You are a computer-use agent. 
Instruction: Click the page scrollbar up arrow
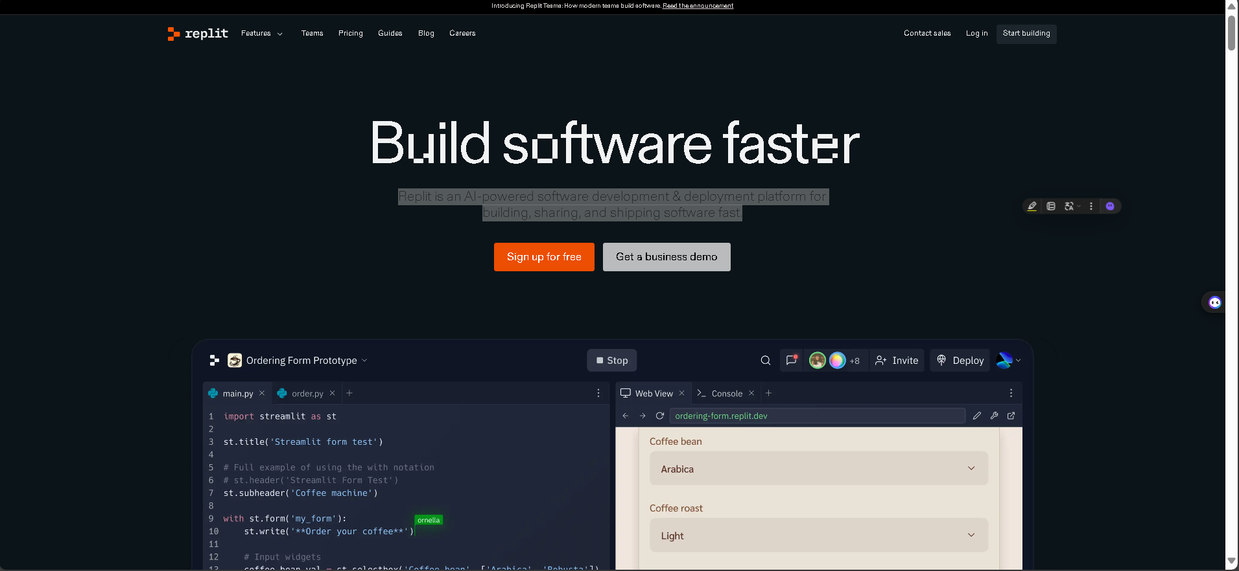(1232, 6)
